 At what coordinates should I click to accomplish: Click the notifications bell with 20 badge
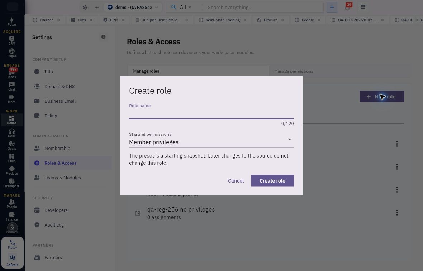347,7
